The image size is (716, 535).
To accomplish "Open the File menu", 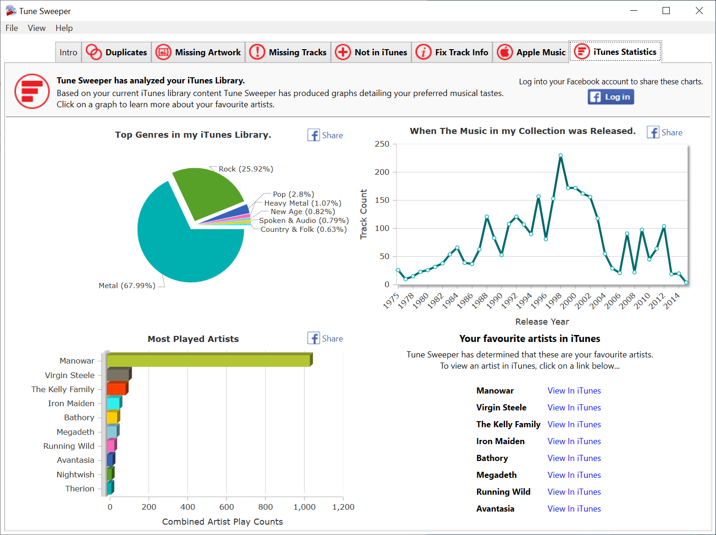I will coord(12,28).
